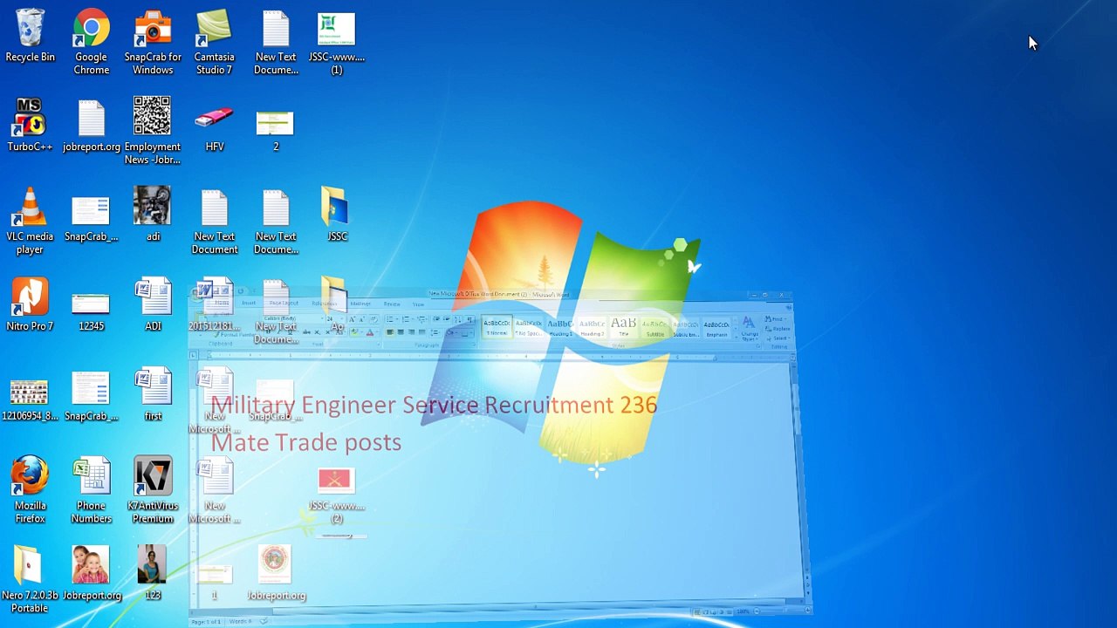Select the JSSC-www.... (2) file icon
This screenshot has width=1117, height=628.
click(337, 495)
